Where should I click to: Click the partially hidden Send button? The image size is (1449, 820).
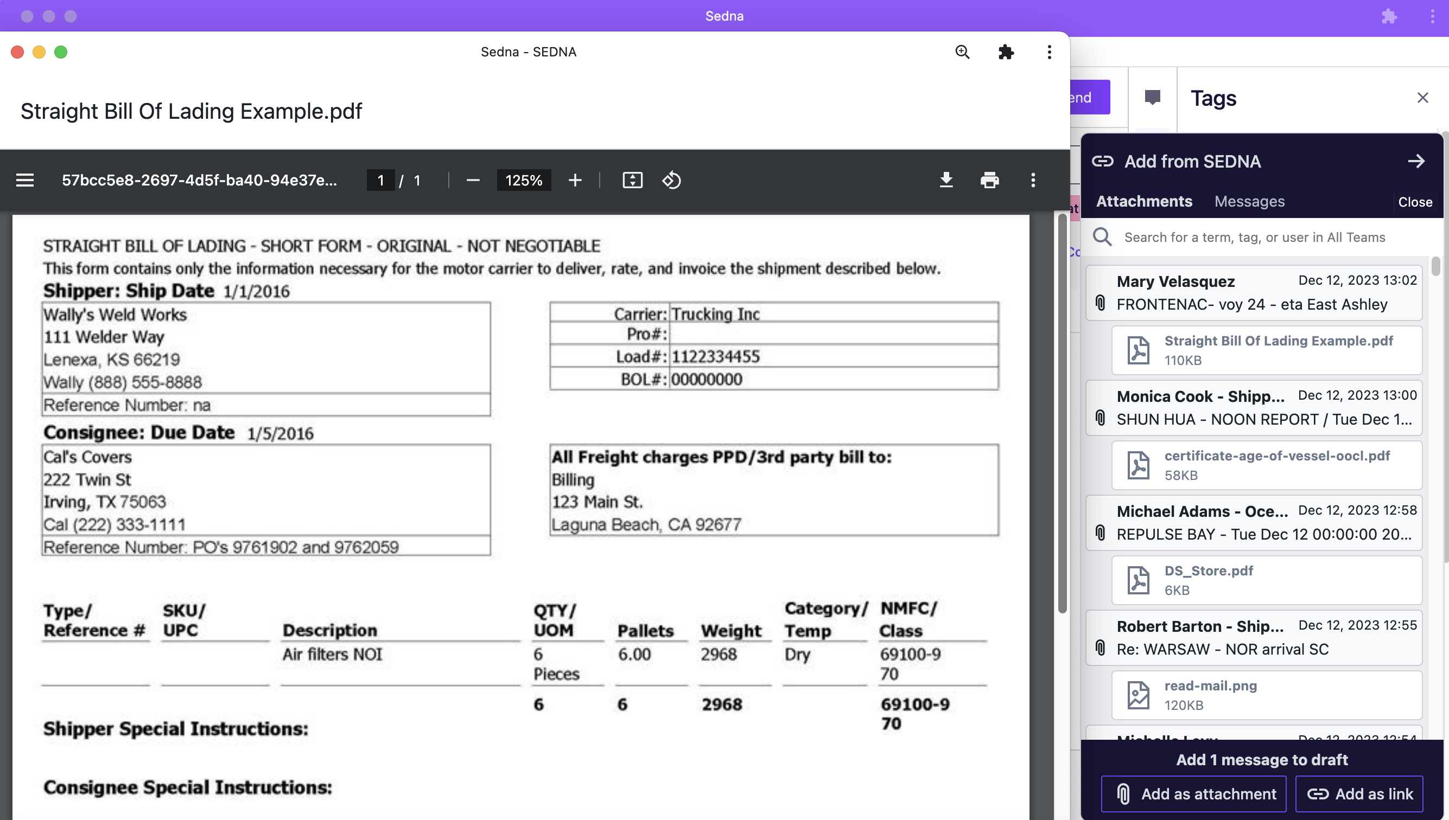[1090, 98]
